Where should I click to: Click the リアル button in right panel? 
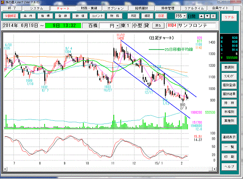tap(229, 17)
